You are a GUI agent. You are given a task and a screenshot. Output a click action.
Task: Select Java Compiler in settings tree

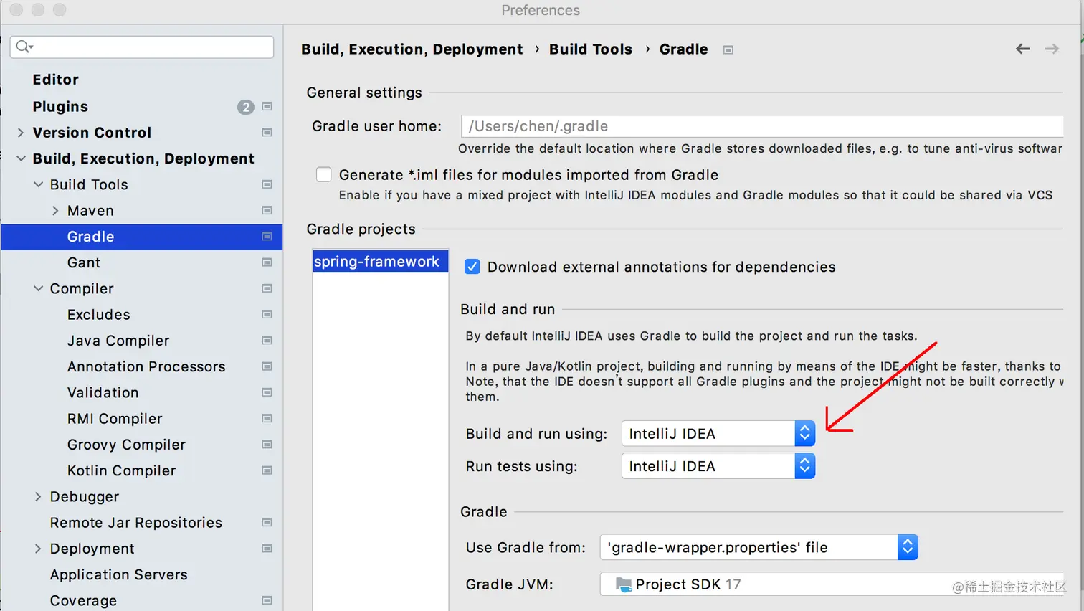pos(118,341)
